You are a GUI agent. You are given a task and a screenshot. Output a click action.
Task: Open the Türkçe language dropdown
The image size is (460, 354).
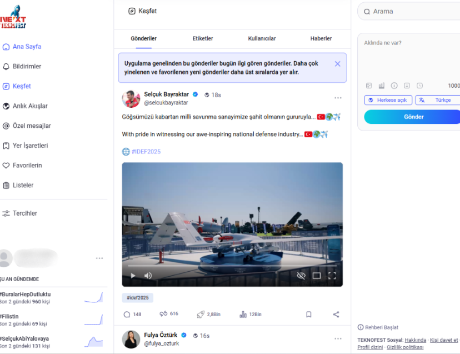click(x=438, y=100)
